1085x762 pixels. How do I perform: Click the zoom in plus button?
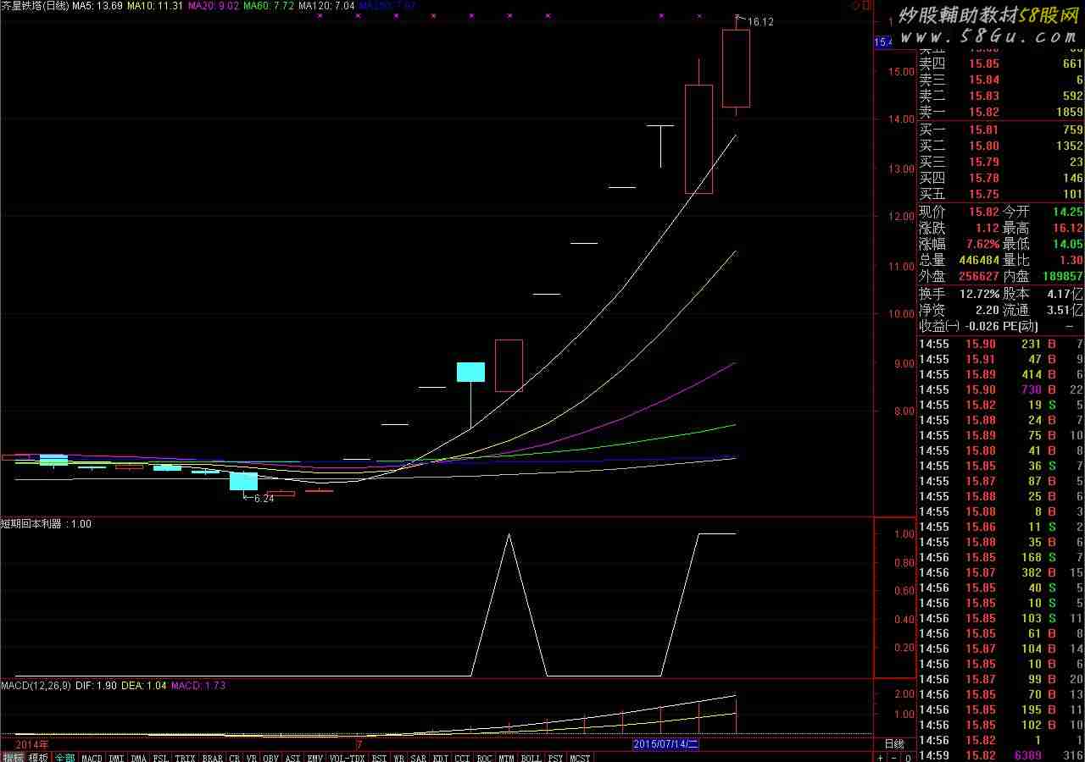[881, 757]
